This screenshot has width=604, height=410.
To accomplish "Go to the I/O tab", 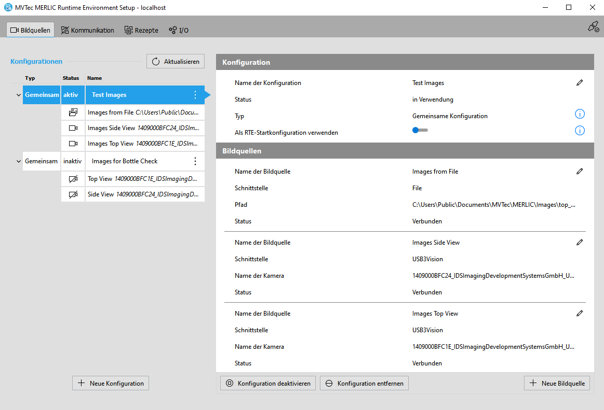I will pyautogui.click(x=179, y=30).
